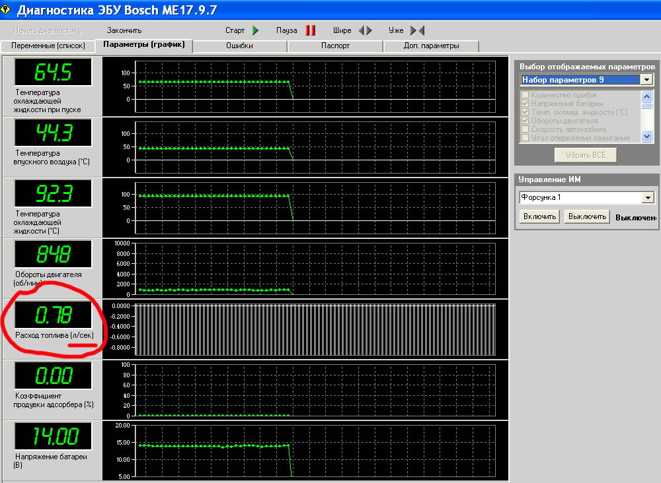Click the Расход топлива (л/сек) label

(54, 335)
